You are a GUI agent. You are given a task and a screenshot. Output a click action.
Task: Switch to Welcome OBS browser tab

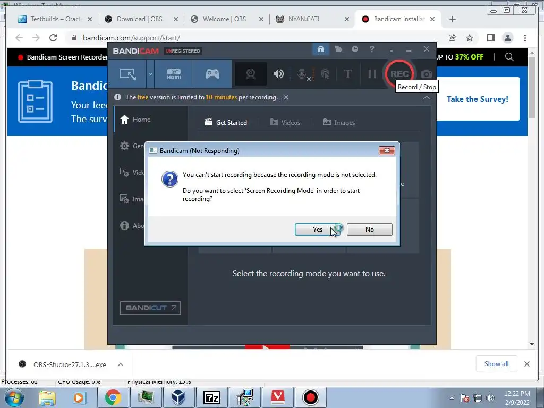[224, 19]
